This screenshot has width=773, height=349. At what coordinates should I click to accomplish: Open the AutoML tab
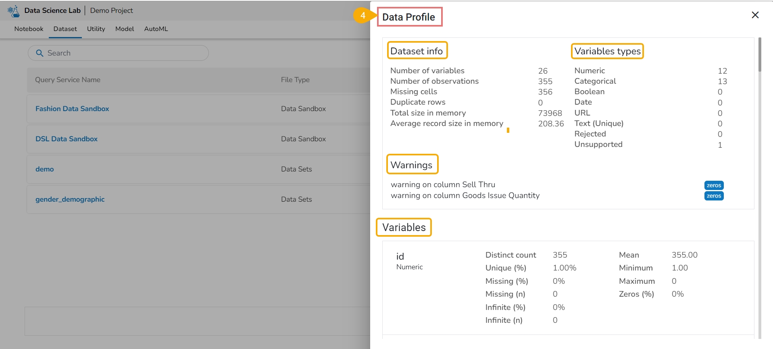pyautogui.click(x=156, y=29)
